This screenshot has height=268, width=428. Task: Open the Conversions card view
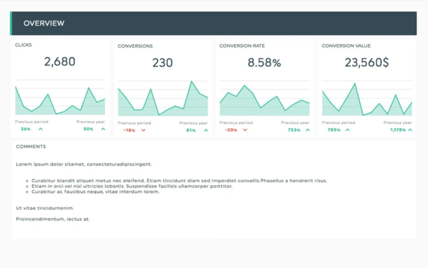[x=162, y=87]
